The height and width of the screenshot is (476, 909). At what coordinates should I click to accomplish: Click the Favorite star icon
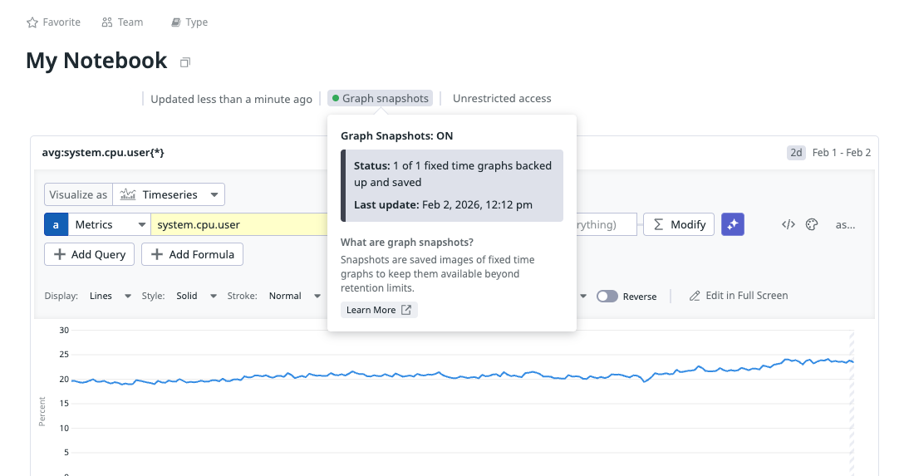coord(32,22)
